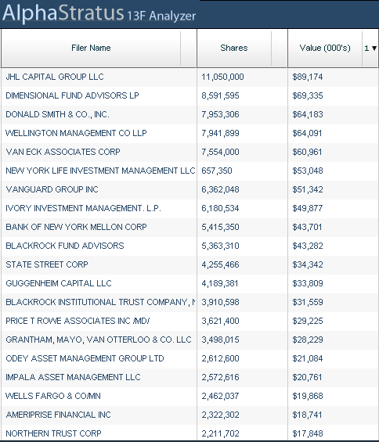Image resolution: width=379 pixels, height=442 pixels.
Task: Click the shares value 2,572,616
Action: click(x=220, y=377)
